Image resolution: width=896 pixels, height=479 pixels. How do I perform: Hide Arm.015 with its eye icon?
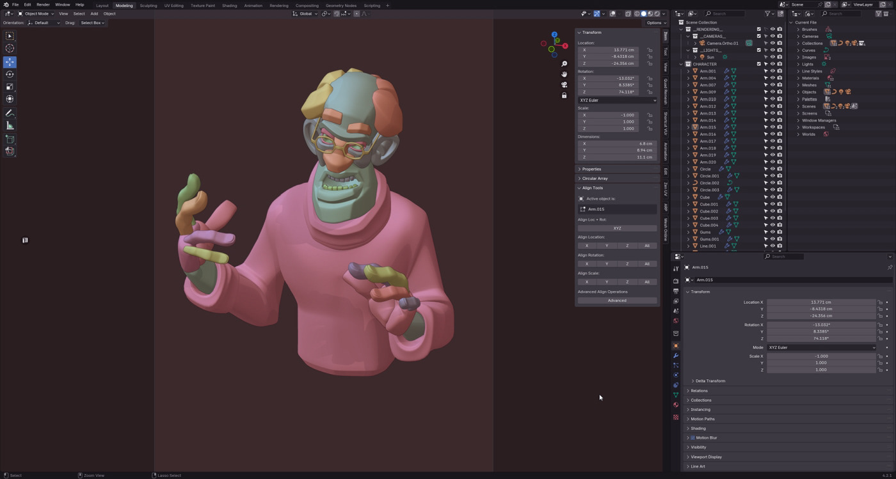[772, 127]
